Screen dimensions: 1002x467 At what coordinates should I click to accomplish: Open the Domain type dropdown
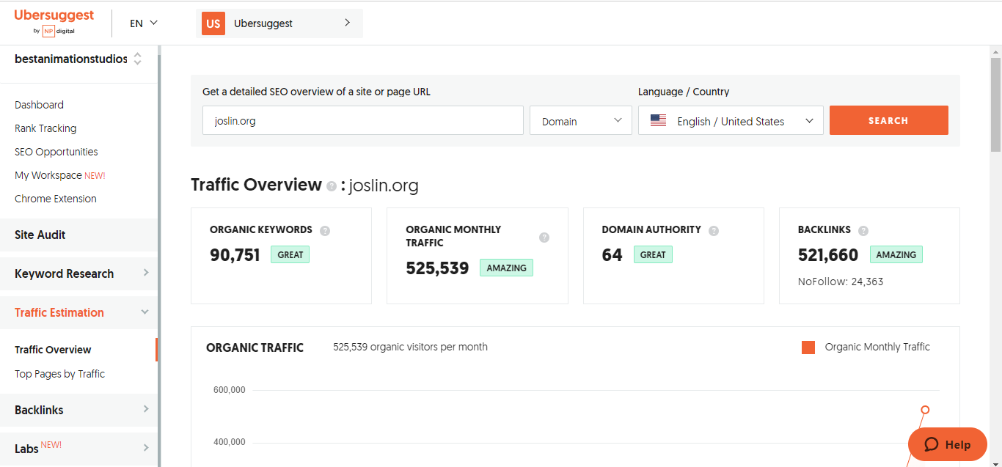click(x=581, y=120)
